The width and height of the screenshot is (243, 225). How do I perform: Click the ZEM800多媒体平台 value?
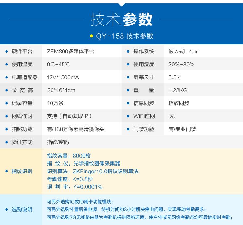pos(70,52)
